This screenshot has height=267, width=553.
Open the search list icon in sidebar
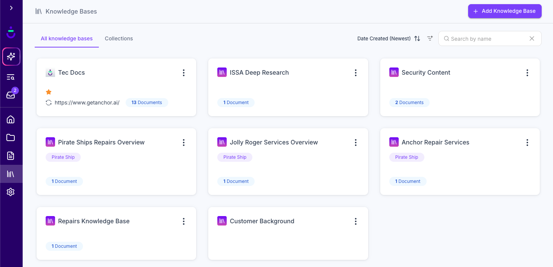11,77
